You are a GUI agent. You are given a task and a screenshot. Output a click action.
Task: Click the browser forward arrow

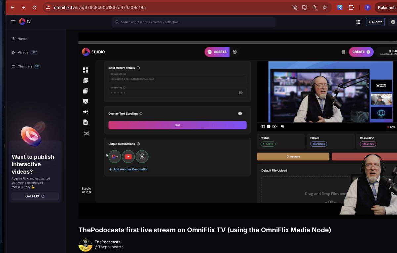tap(23, 7)
